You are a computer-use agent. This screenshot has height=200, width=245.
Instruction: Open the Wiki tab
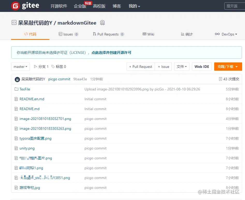pos(149,34)
